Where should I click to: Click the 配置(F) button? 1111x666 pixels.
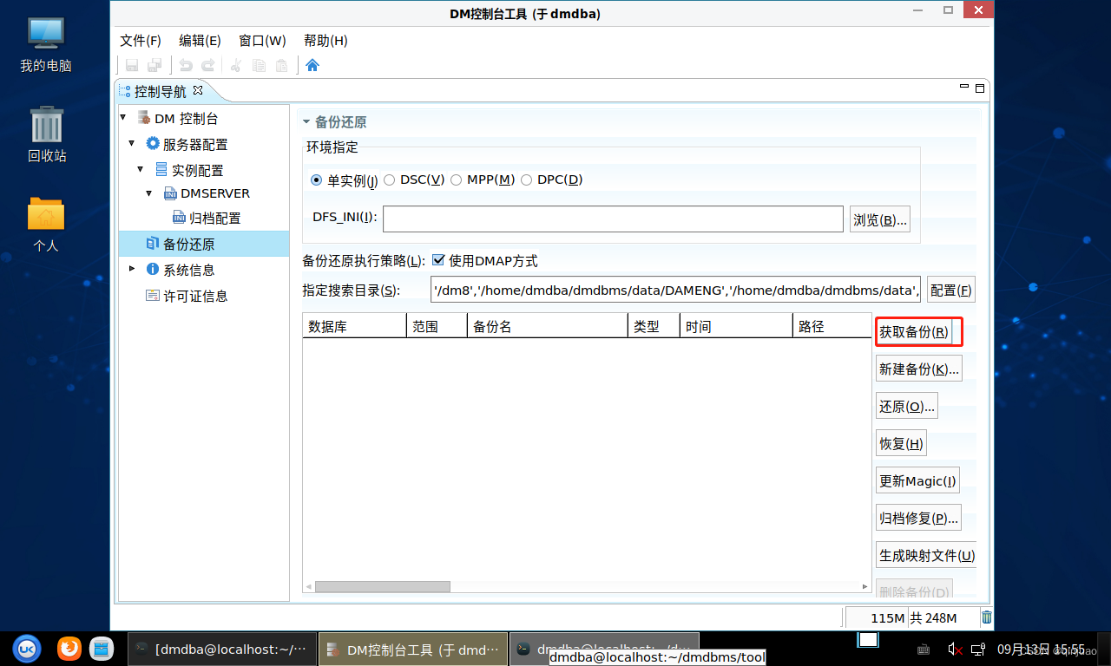(x=951, y=291)
